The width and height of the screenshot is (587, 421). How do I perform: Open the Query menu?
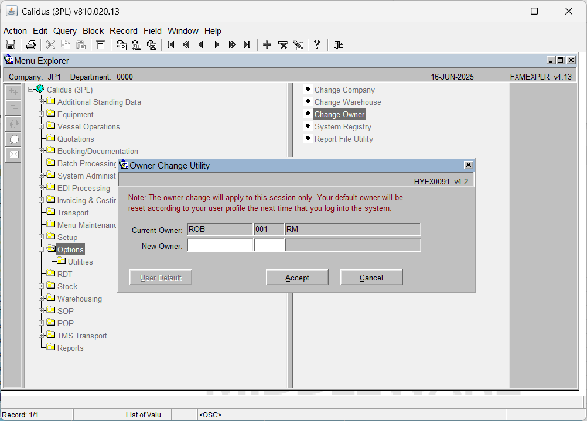click(65, 31)
